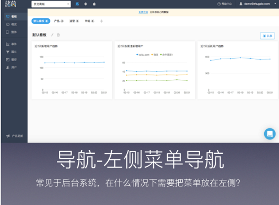The image size is (279, 205).
Task: Select the JS platform icon
Action: pyautogui.click(x=77, y=4)
